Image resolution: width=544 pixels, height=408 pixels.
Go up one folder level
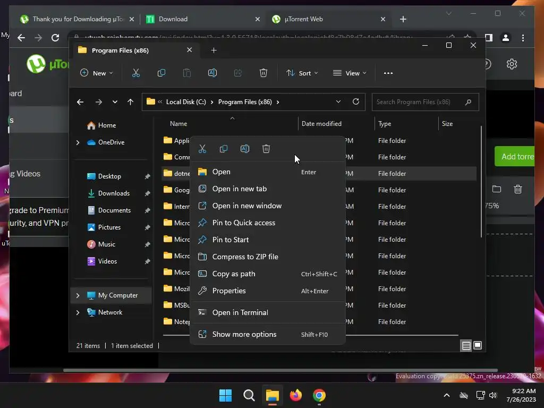tap(131, 102)
